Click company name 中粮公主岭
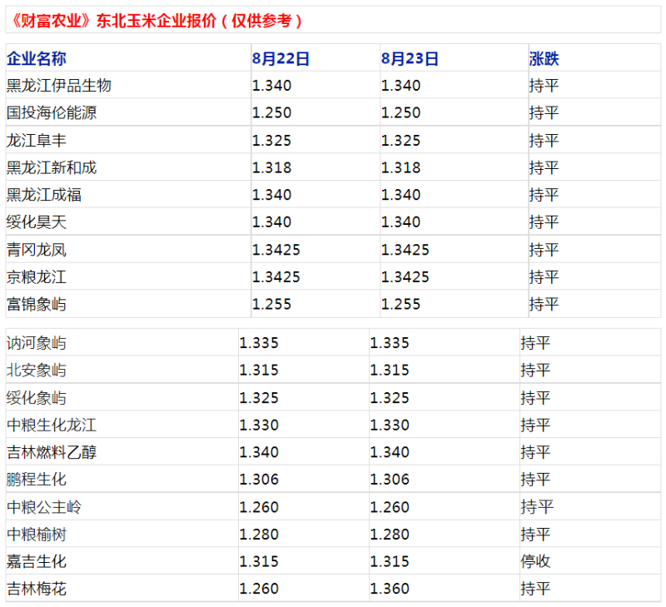This screenshot has width=666, height=607. [x=44, y=507]
